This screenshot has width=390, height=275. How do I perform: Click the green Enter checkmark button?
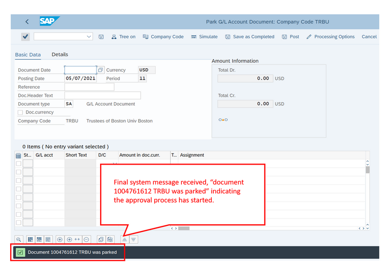[x=25, y=36]
